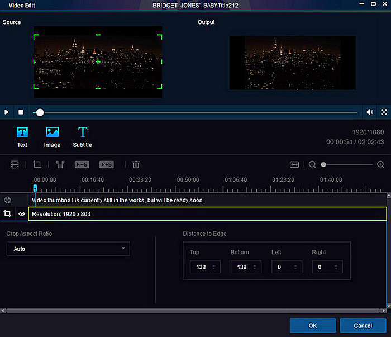Delete selection with the trash icon
391x337 pixels.
point(136,165)
